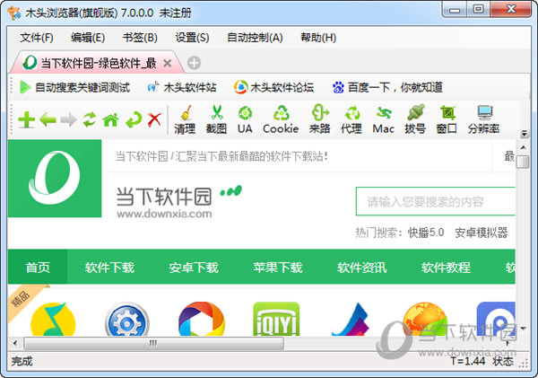Click the green plus new tab icon
Screen dimensions: 538x378
[26, 120]
